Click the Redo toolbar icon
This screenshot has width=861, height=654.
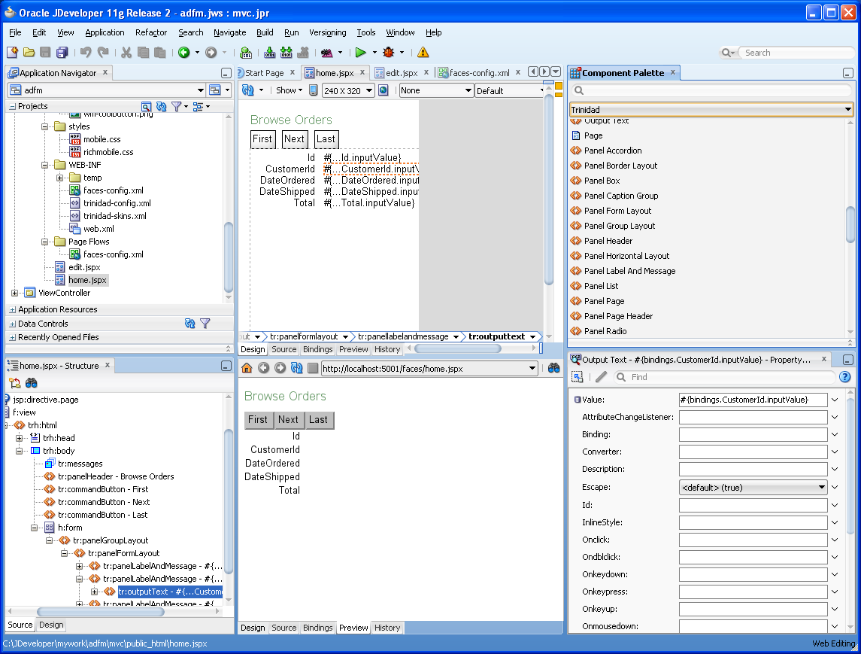pyautogui.click(x=103, y=52)
